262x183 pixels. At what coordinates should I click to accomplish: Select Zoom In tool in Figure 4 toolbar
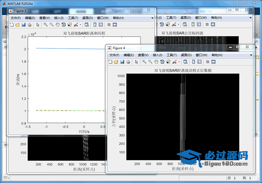[x=144, y=62]
